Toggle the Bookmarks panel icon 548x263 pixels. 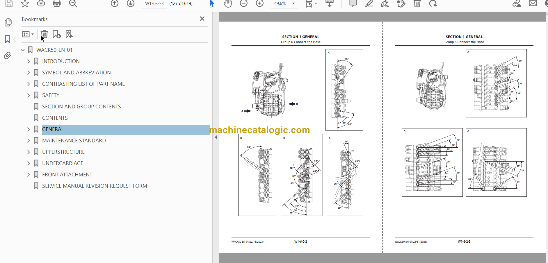coord(8,39)
